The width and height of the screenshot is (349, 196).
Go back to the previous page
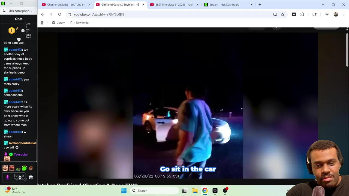[42, 14]
